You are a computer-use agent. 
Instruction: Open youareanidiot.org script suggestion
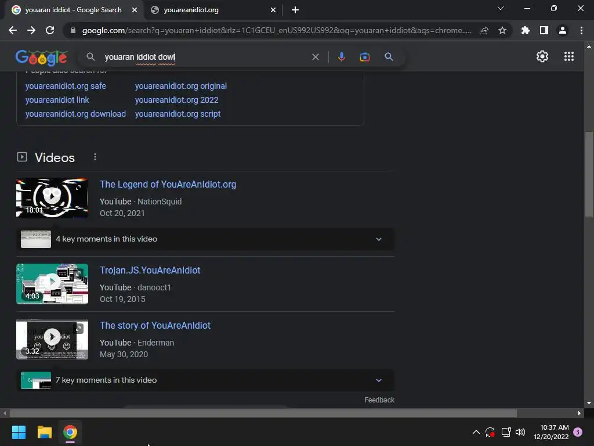[x=178, y=114]
